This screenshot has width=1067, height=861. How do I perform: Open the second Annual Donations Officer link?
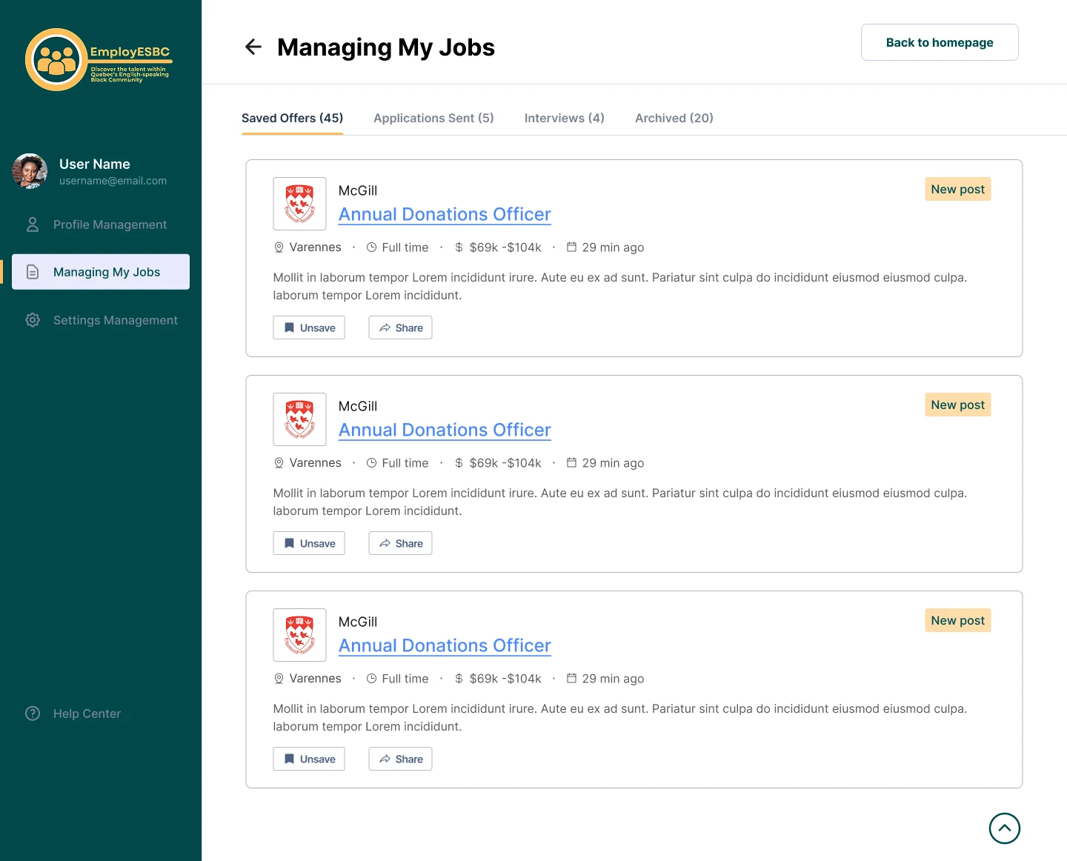[445, 430]
